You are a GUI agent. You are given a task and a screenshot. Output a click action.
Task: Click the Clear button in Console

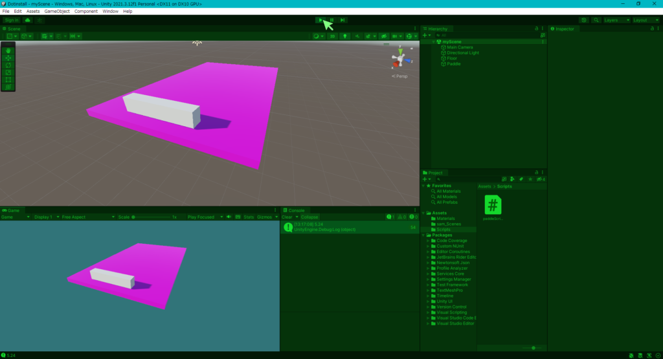tap(286, 217)
